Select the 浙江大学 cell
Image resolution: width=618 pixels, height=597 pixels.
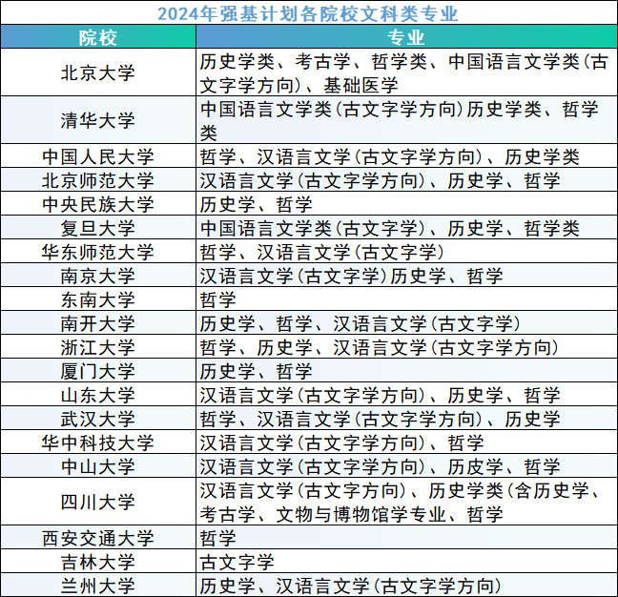click(x=98, y=347)
